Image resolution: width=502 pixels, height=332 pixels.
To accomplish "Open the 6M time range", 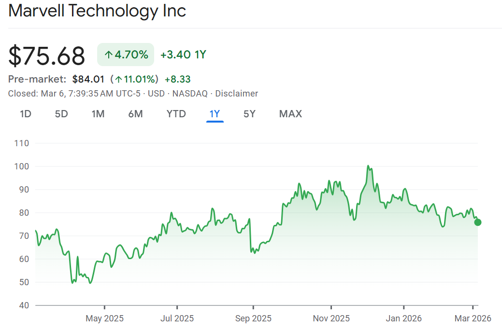I will (x=135, y=114).
